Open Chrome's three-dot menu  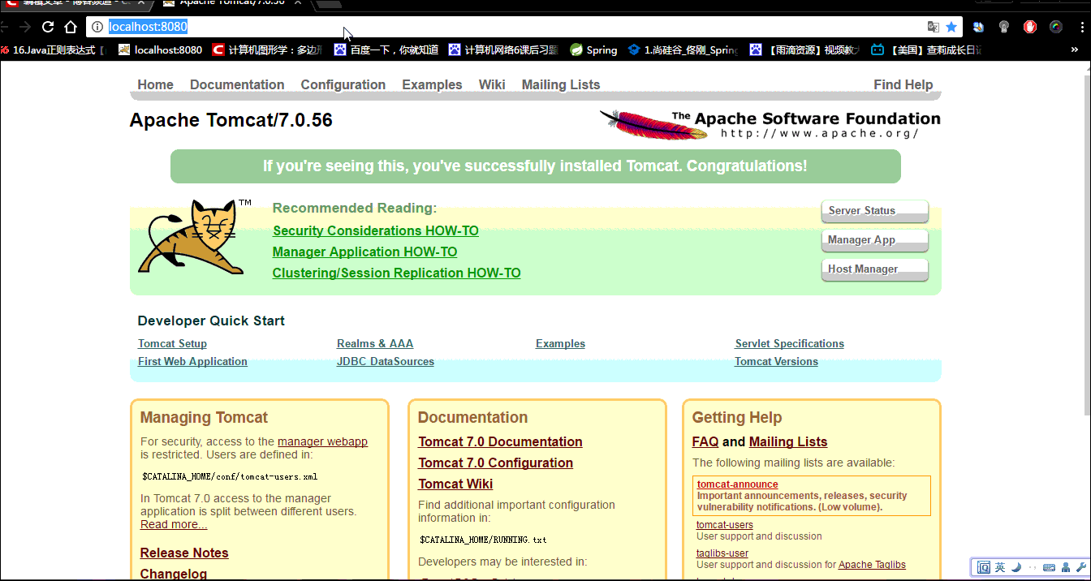pyautogui.click(x=1080, y=27)
